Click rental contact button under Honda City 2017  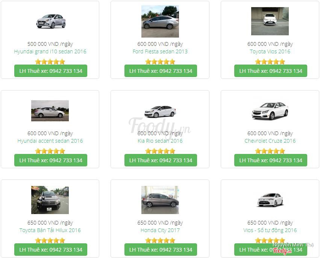(x=161, y=250)
